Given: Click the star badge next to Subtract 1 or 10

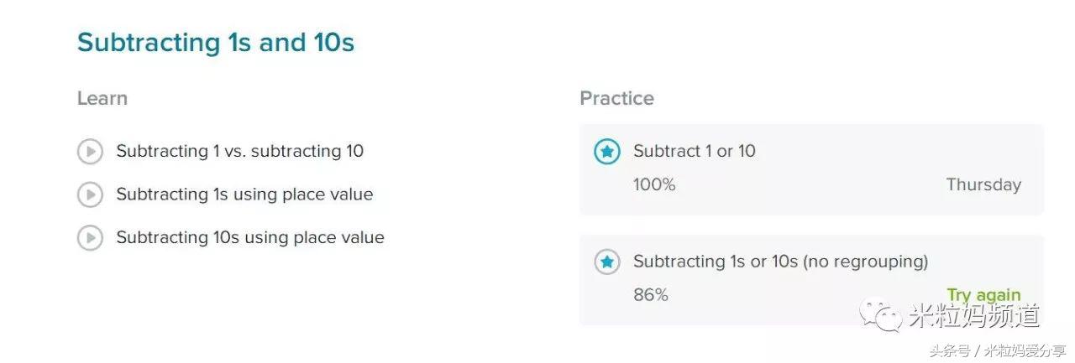Looking at the screenshot, I should click(607, 152).
